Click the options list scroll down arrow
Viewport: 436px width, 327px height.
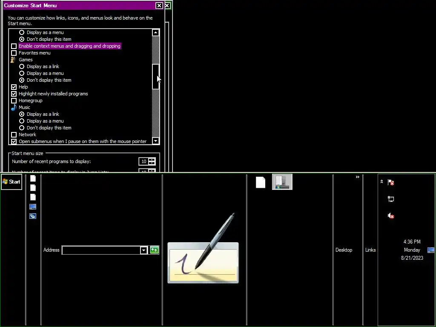(x=156, y=141)
